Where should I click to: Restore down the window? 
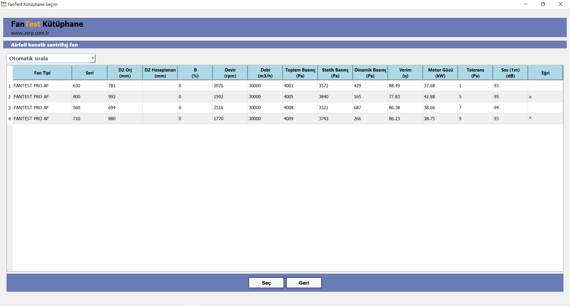[x=543, y=4]
